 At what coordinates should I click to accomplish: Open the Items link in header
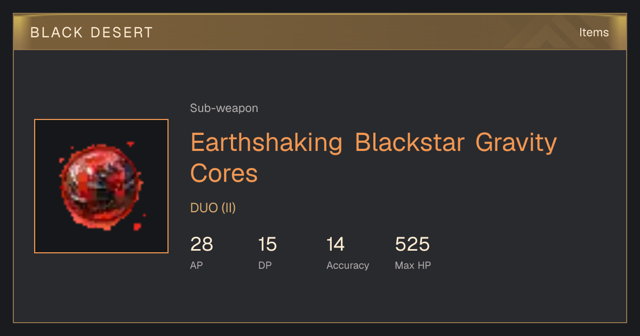[594, 32]
